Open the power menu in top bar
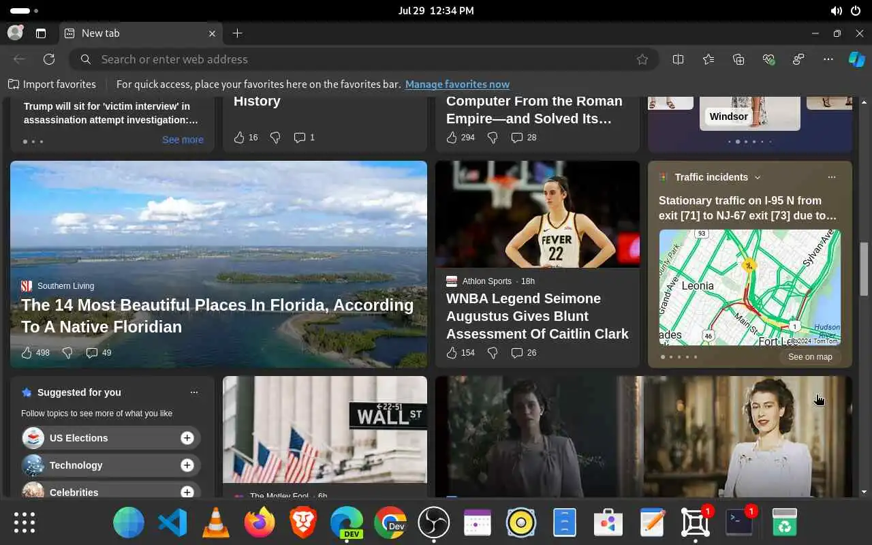This screenshot has width=872, height=545. [856, 11]
